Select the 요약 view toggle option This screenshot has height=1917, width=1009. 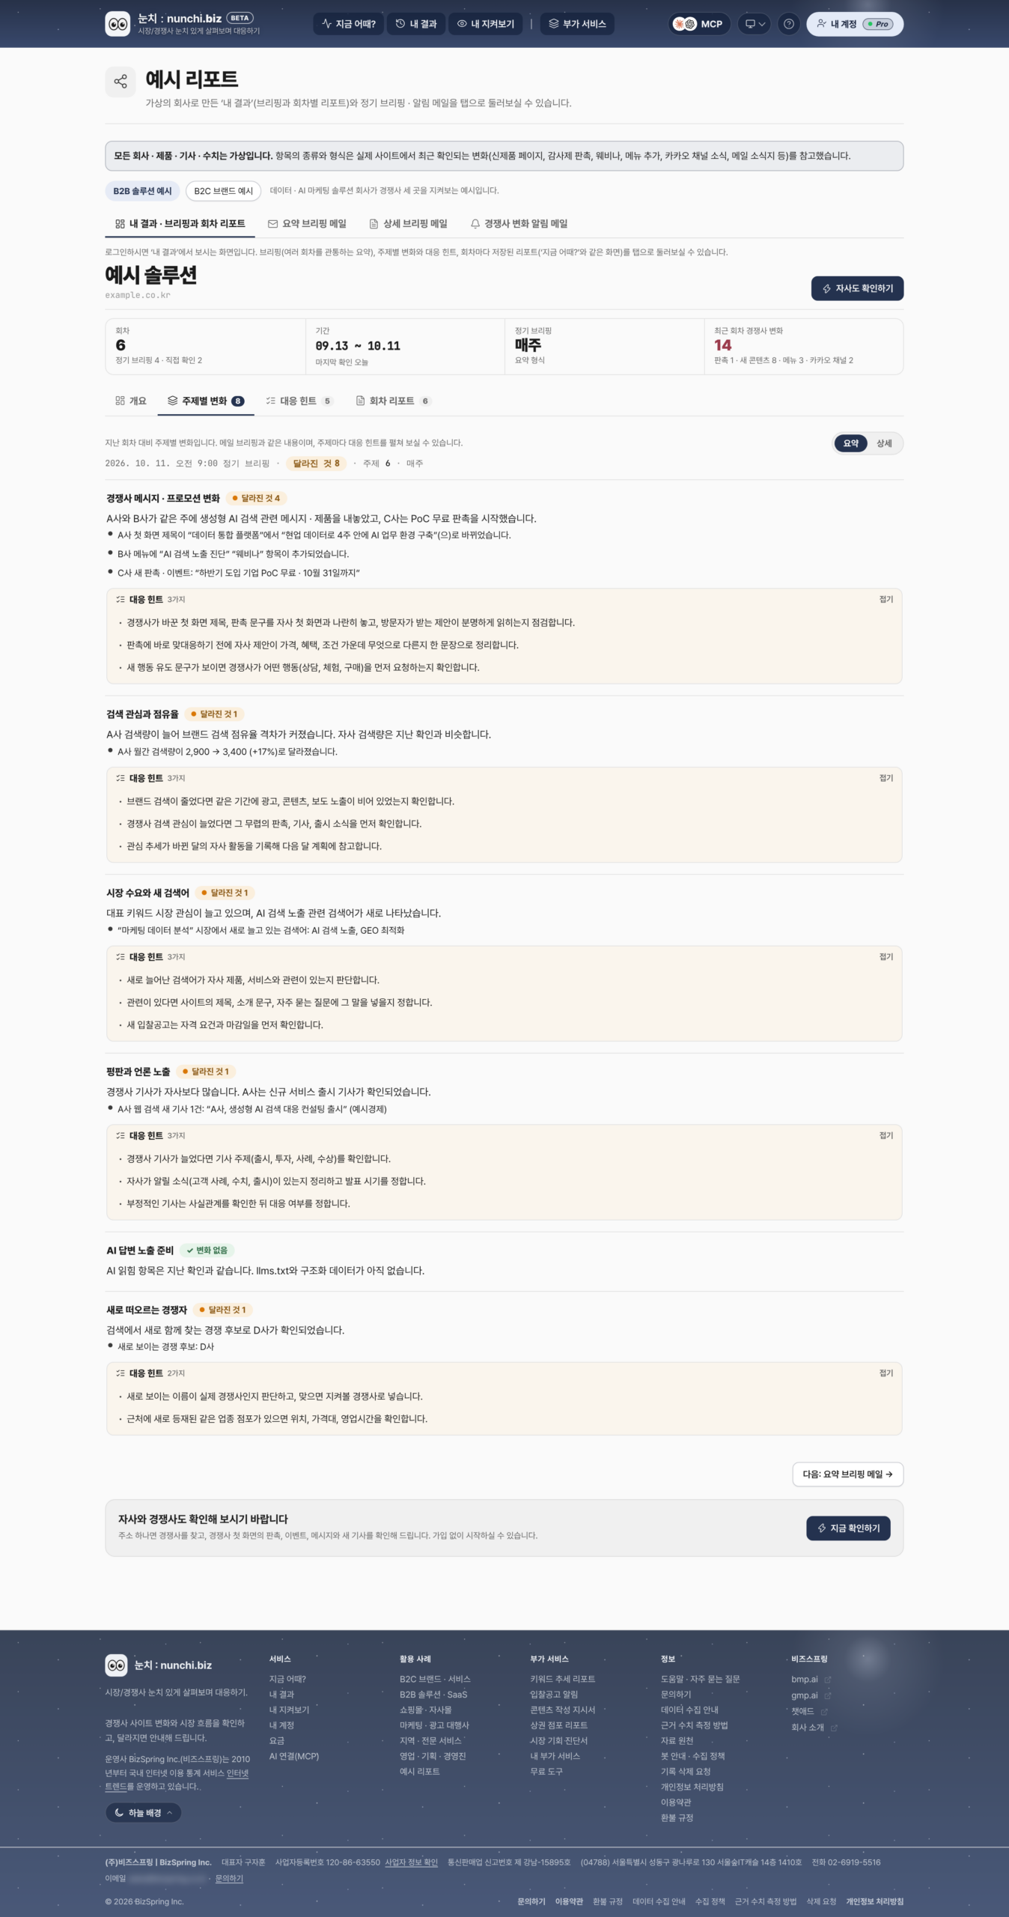coord(851,443)
